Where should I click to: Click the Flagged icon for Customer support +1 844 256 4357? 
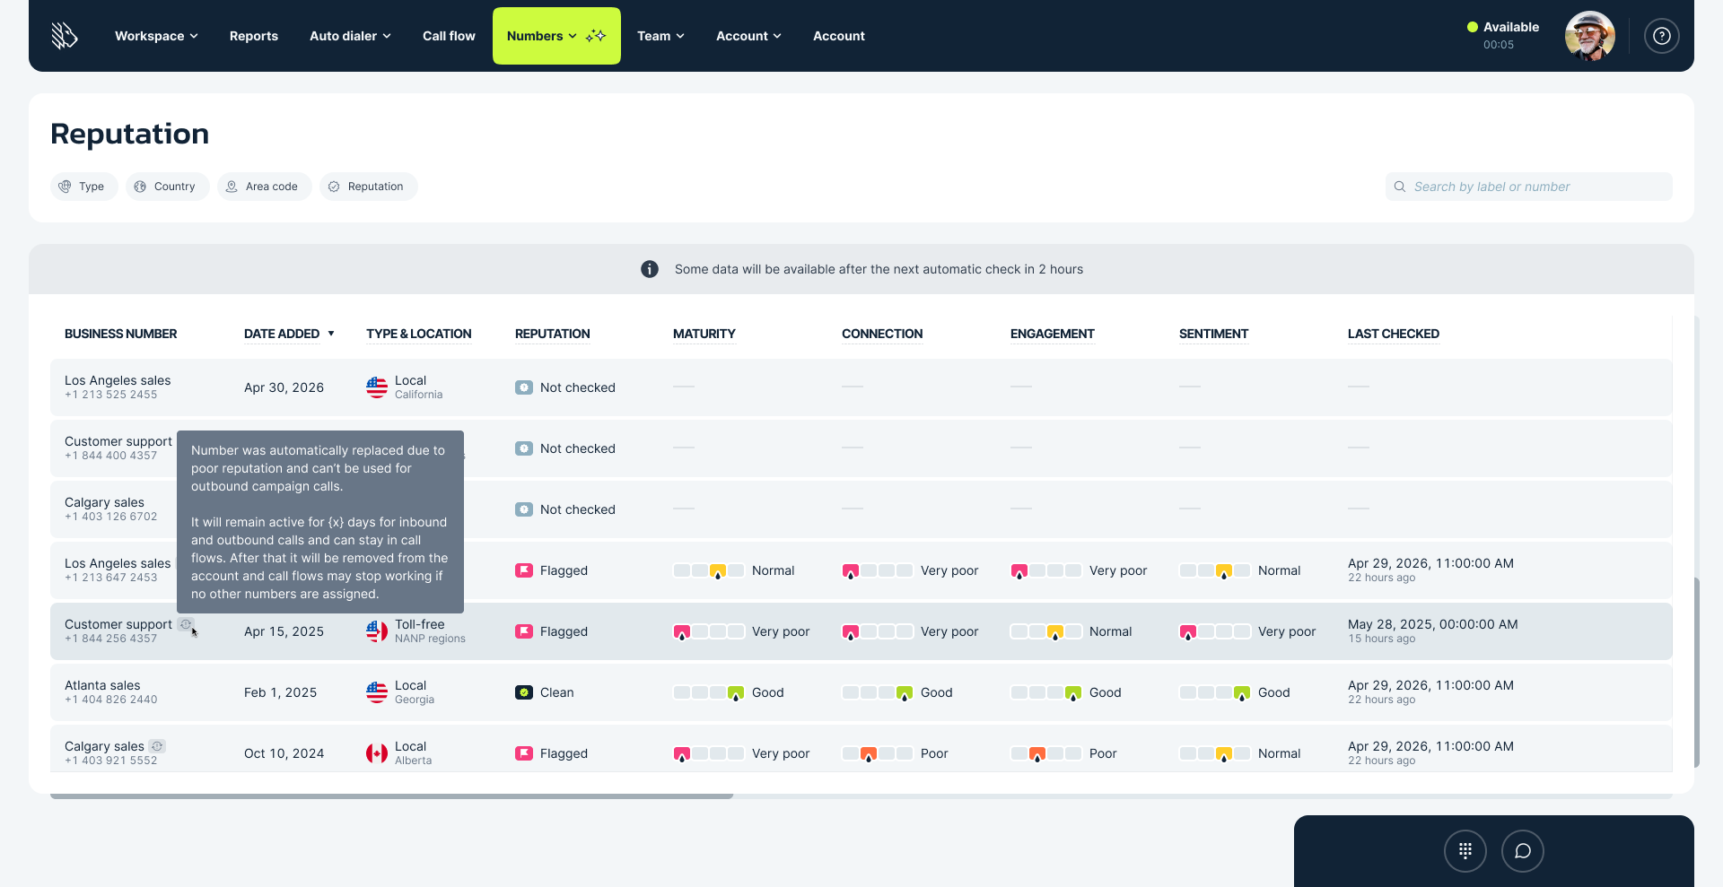524,631
